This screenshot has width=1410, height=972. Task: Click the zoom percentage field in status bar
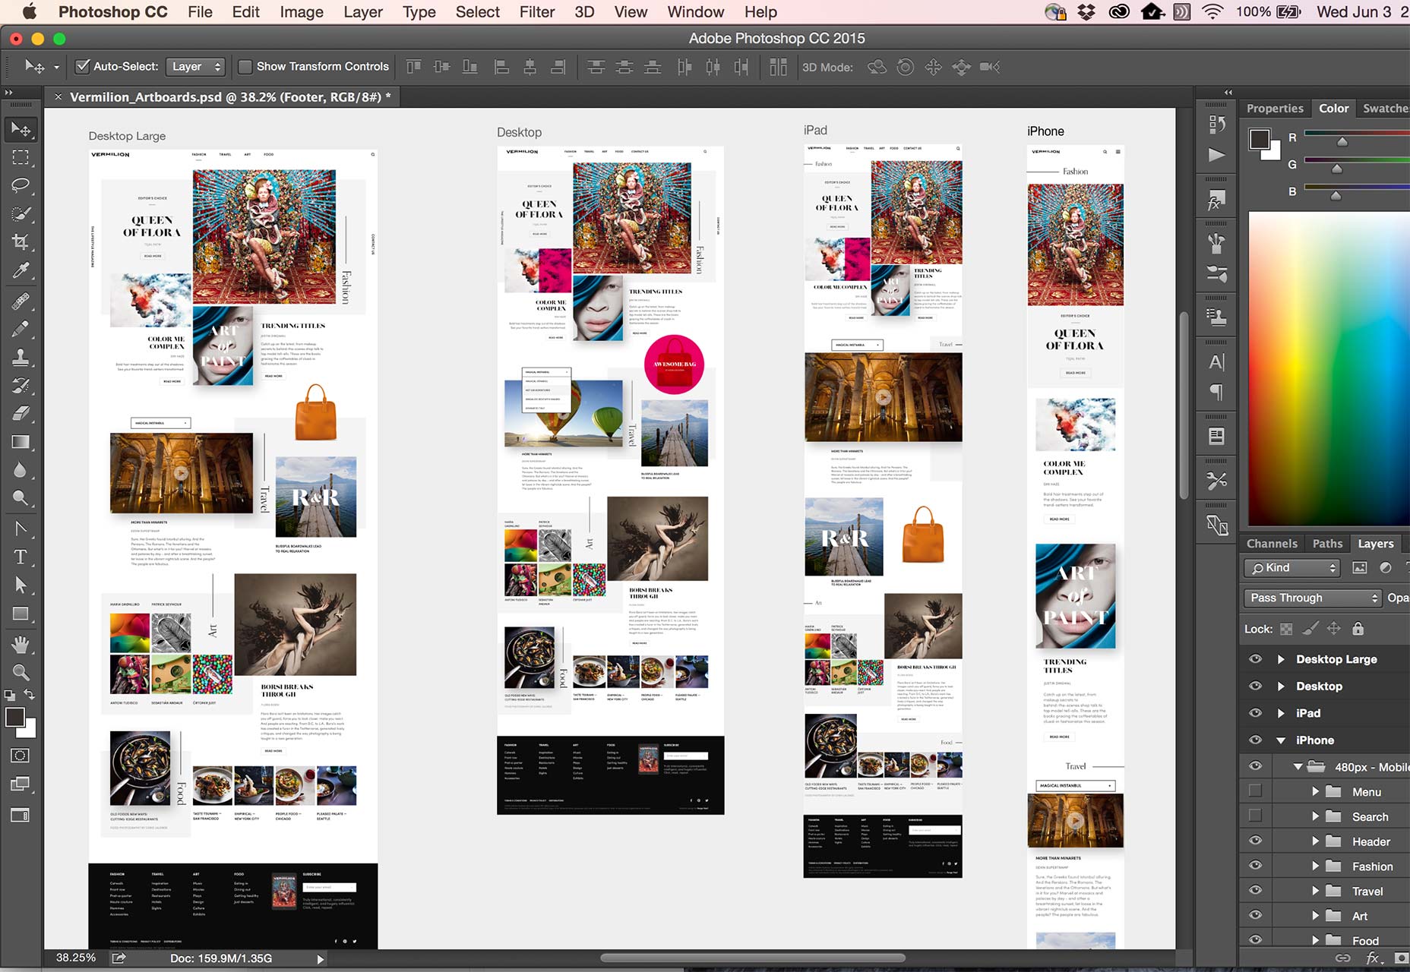click(x=76, y=958)
